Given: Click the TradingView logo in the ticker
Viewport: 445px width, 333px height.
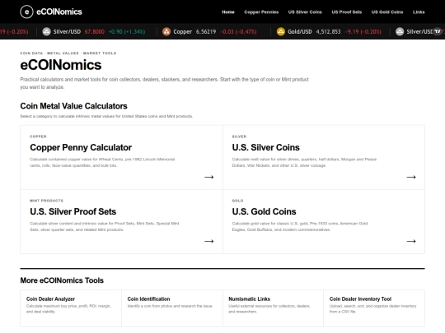Looking at the screenshot, I should coord(438,31).
